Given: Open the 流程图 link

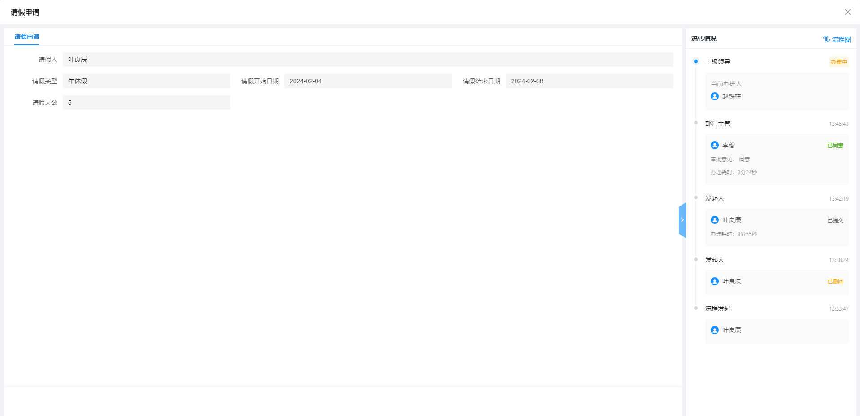Looking at the screenshot, I should coord(841,39).
